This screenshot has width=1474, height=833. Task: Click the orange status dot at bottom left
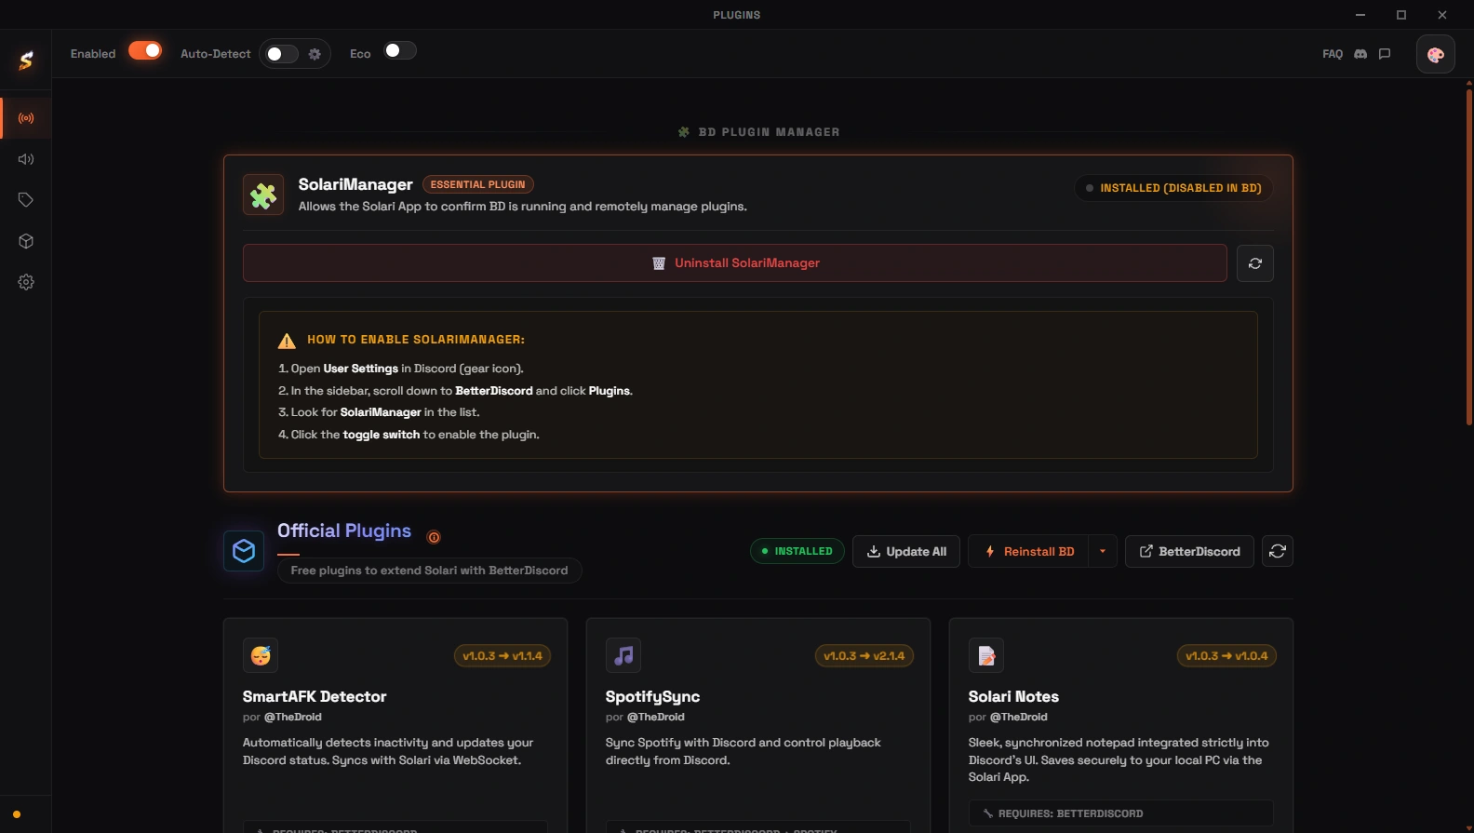pyautogui.click(x=17, y=814)
